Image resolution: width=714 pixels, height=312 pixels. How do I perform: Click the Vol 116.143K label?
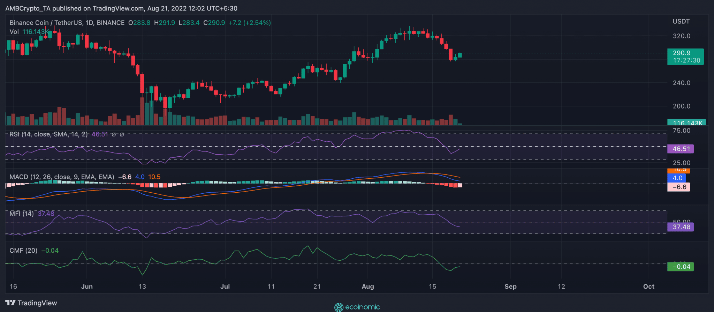pos(30,32)
